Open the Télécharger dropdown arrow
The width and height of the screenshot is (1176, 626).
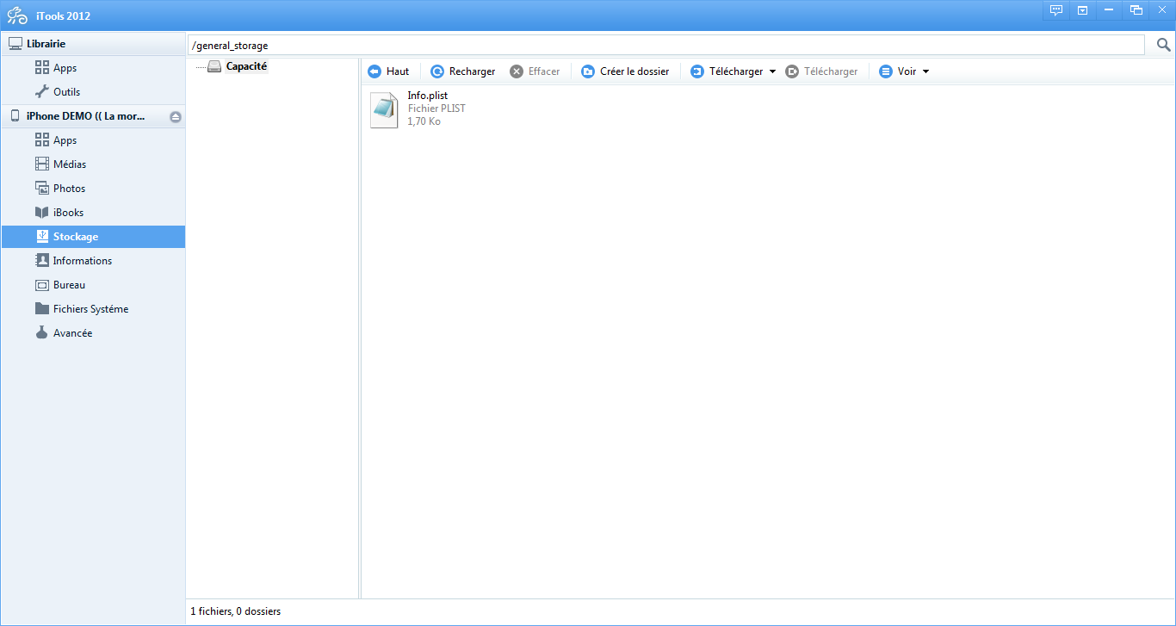click(772, 71)
